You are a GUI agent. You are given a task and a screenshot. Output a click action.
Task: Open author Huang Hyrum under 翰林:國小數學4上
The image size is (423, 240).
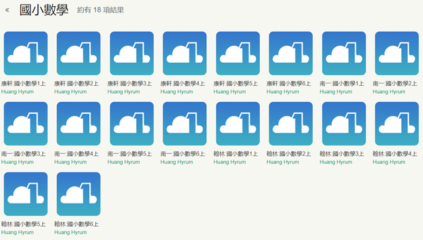click(x=389, y=162)
